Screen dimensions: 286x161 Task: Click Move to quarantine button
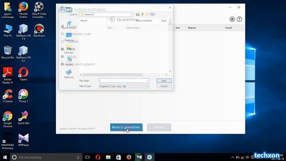click(126, 127)
